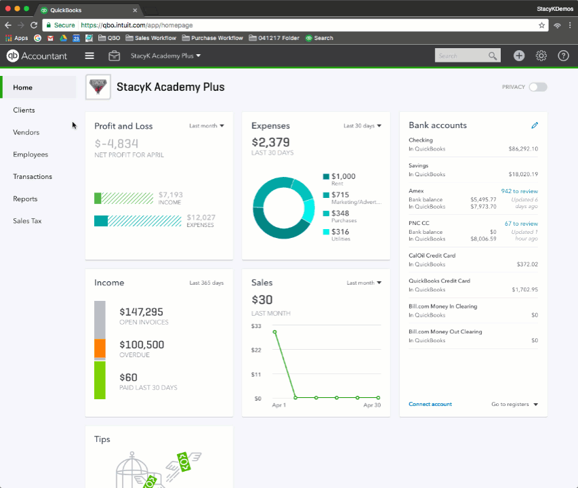This screenshot has height=488, width=578.
Task: Open Transactions in left navigation
Action: [x=33, y=176]
